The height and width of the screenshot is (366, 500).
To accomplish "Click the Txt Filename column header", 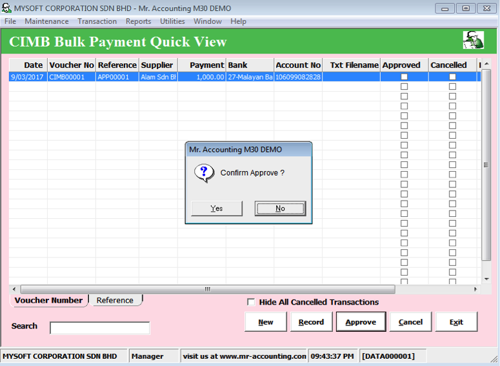I will pos(352,65).
